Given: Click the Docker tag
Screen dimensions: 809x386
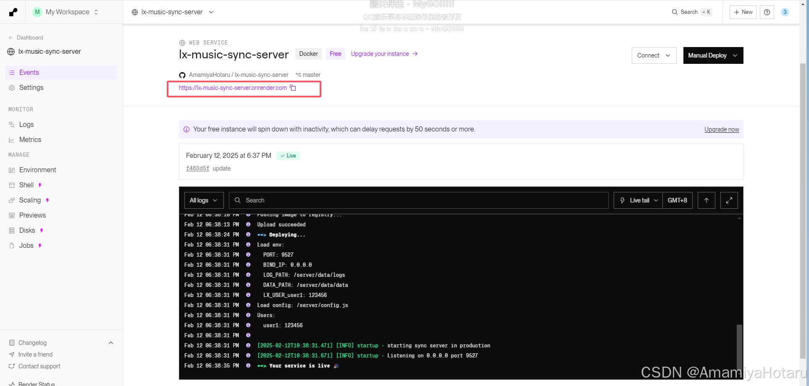Looking at the screenshot, I should click(308, 54).
